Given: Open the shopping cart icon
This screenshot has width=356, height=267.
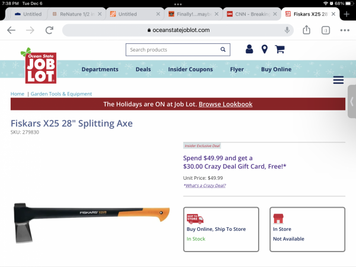Looking at the screenshot, I should point(279,49).
